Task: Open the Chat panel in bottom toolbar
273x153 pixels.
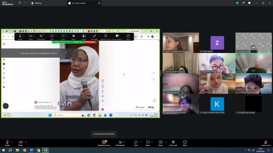Action: [136, 143]
